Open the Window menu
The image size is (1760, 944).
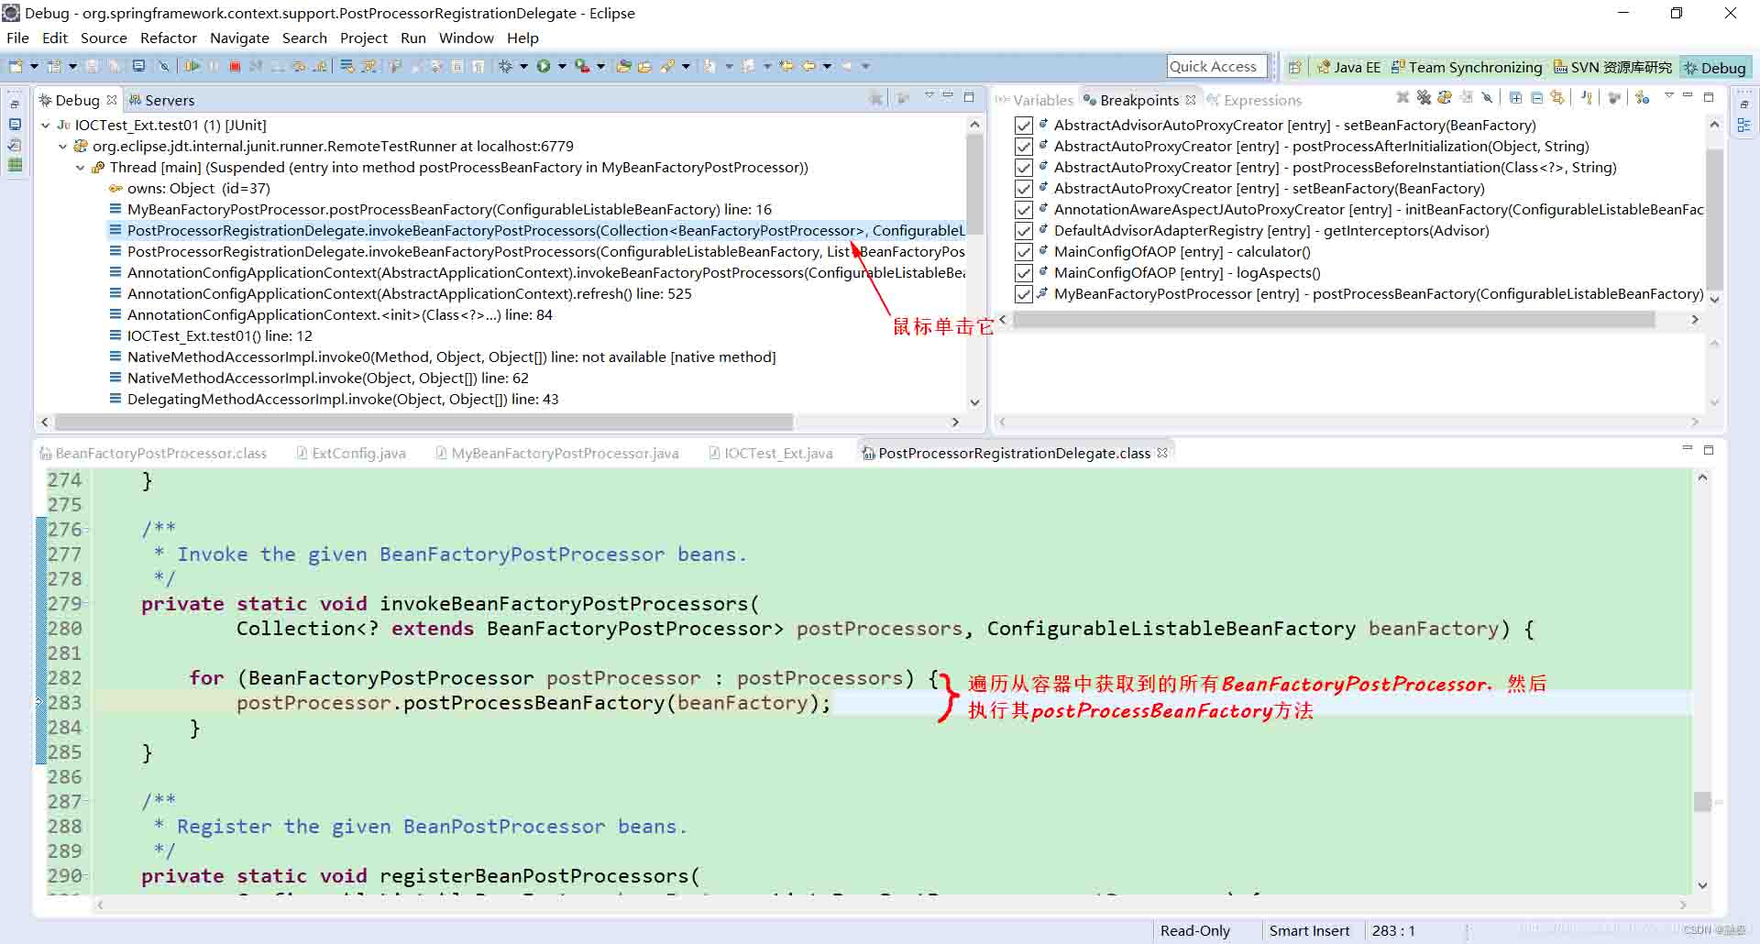pyautogui.click(x=466, y=38)
